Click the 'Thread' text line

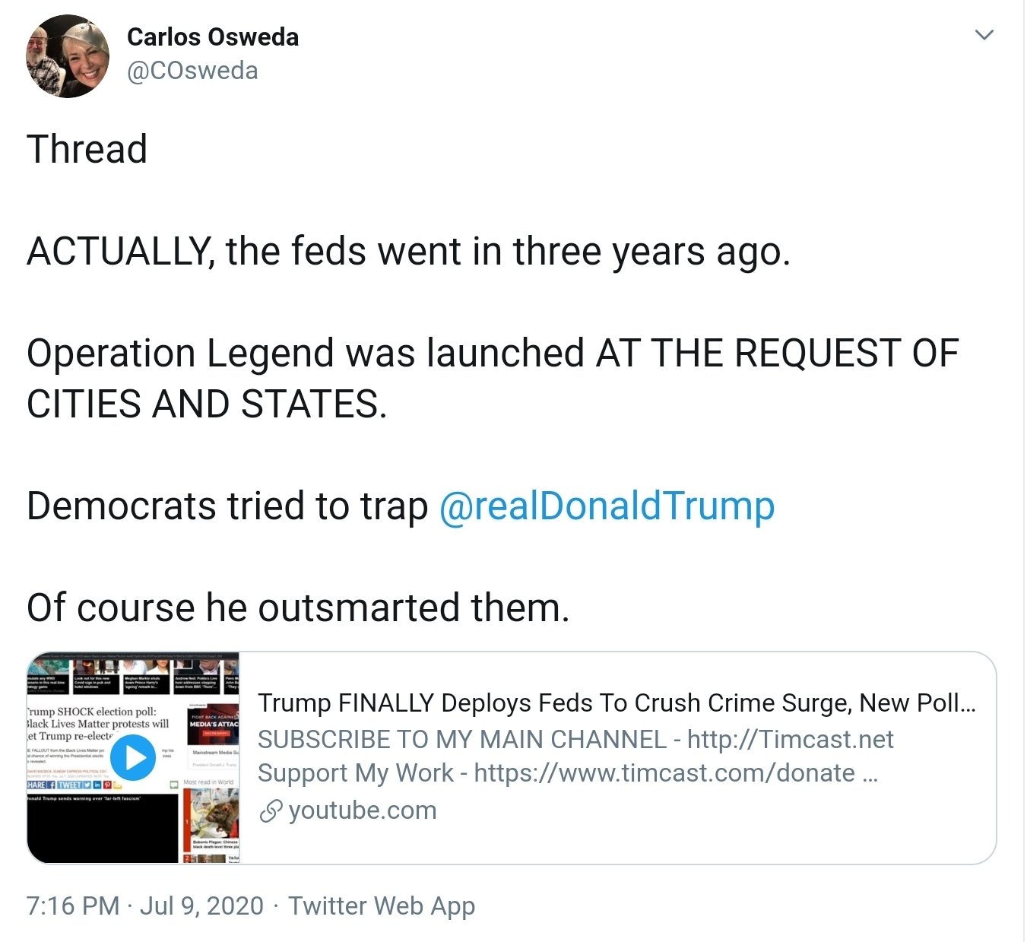[87, 149]
